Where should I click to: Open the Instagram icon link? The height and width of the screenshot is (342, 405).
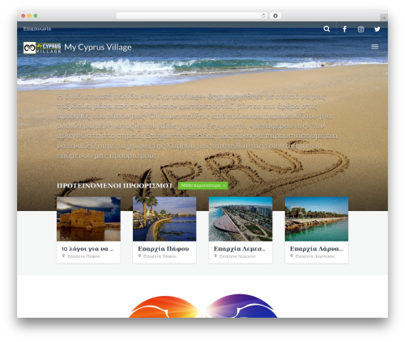click(360, 29)
